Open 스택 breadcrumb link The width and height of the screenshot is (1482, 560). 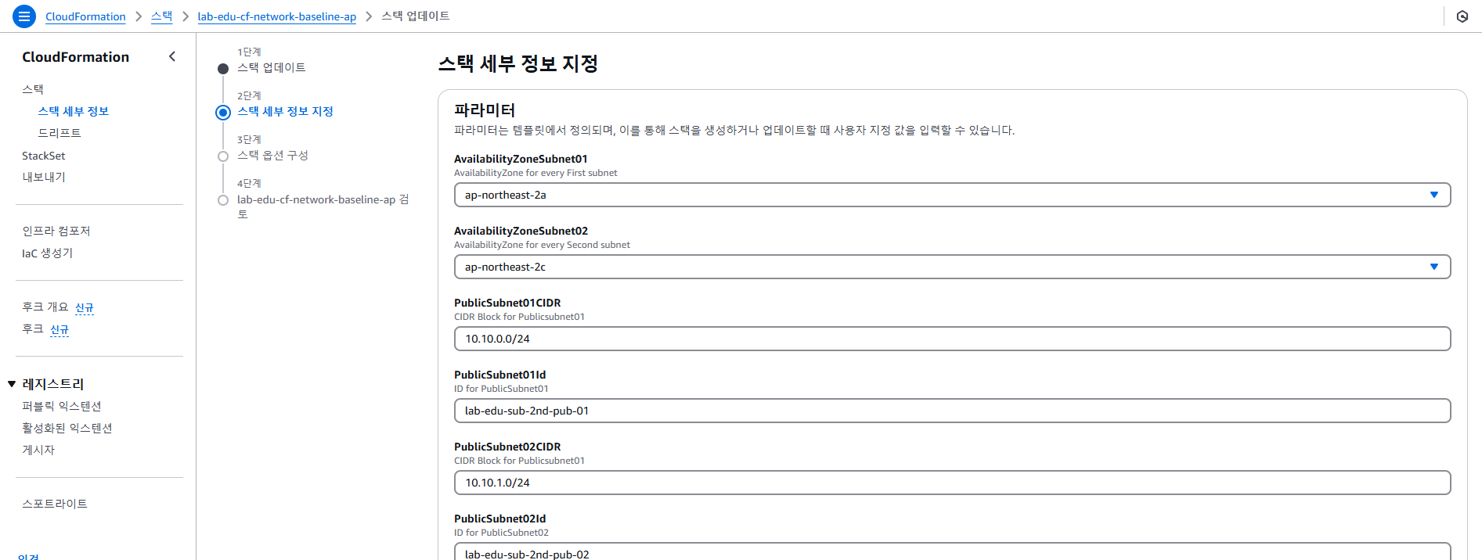(x=161, y=16)
